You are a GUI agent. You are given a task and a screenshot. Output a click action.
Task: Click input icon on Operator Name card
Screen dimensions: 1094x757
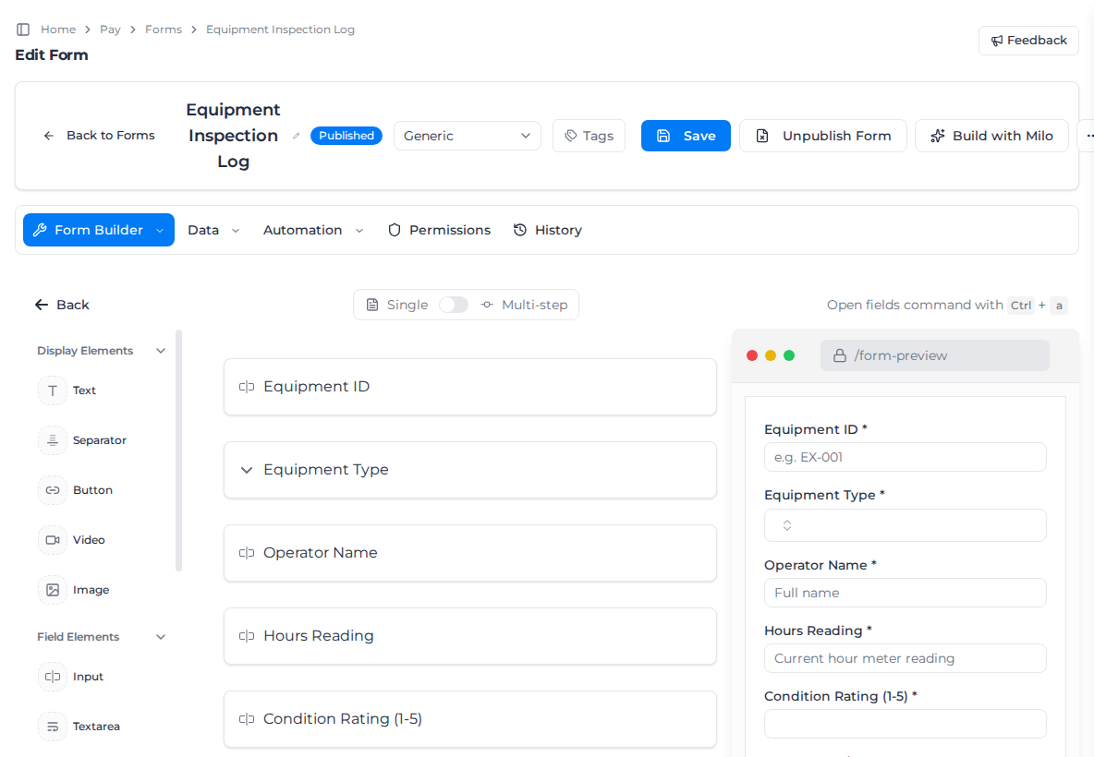point(247,553)
